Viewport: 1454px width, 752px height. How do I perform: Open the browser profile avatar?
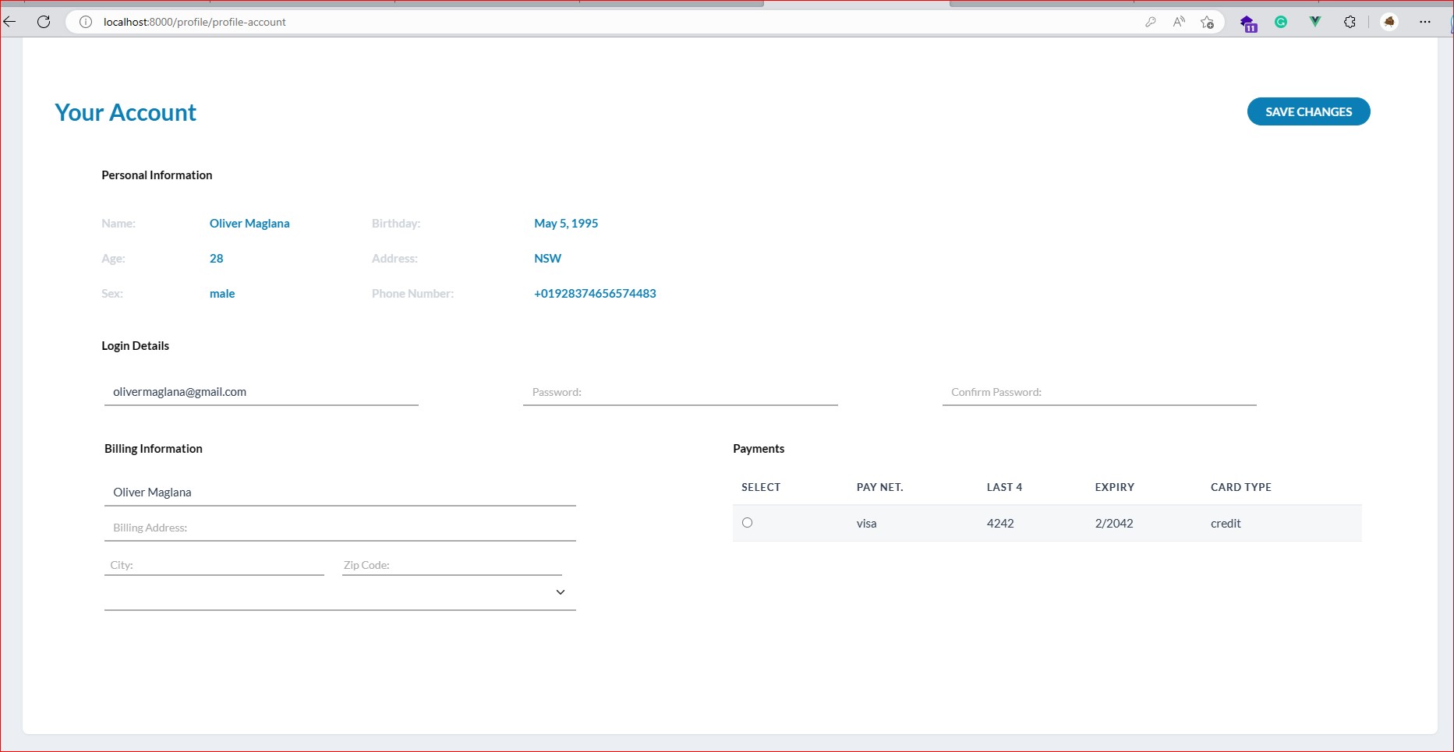1389,22
